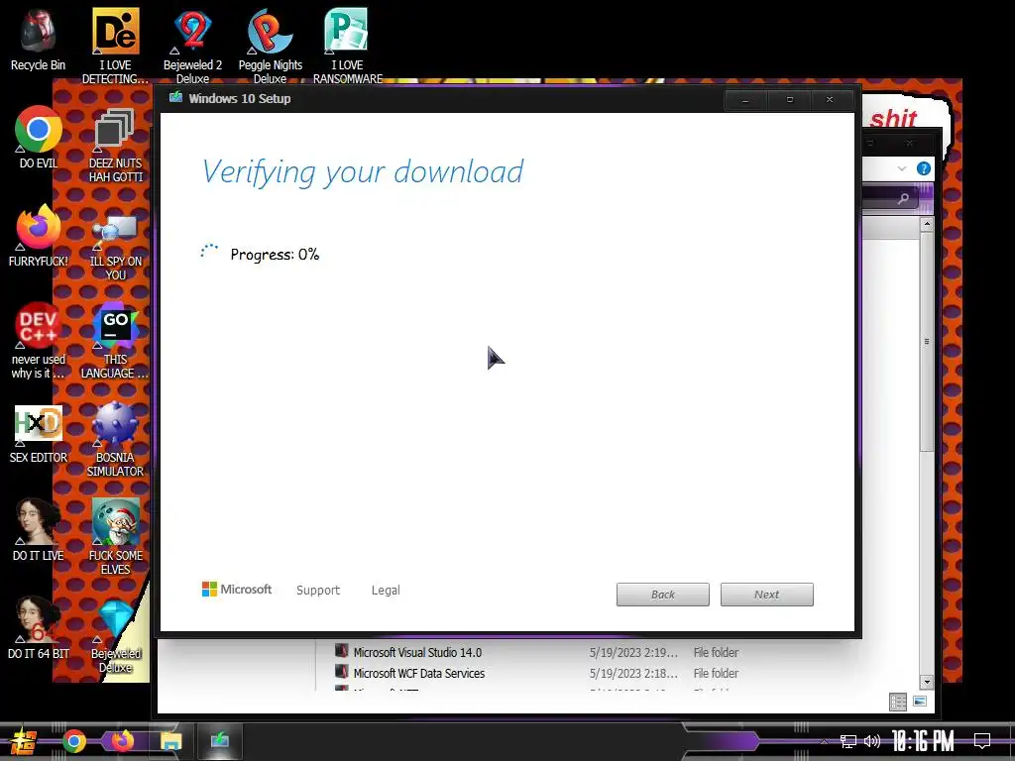The width and height of the screenshot is (1015, 761).
Task: Maximize the Windows 10 Setup window
Action: tap(789, 100)
